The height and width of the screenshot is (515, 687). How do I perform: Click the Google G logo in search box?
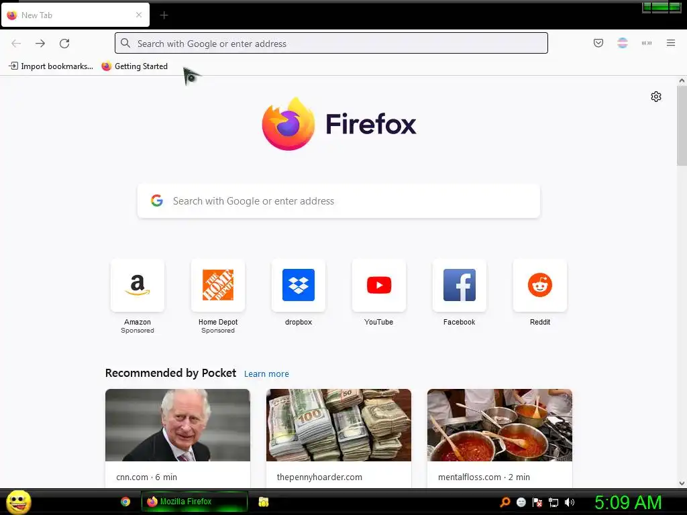(x=157, y=201)
